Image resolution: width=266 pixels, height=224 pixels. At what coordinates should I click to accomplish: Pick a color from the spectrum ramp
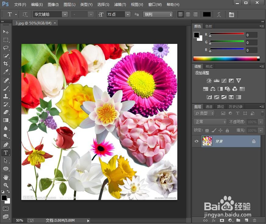[226, 59]
